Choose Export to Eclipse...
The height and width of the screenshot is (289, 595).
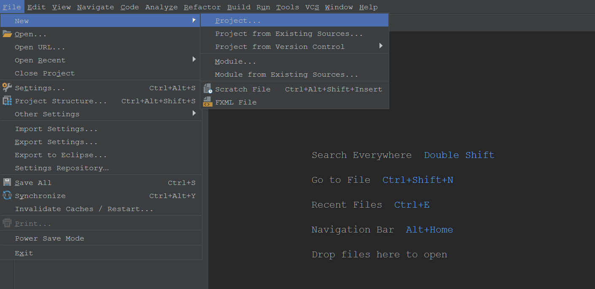pos(100,155)
